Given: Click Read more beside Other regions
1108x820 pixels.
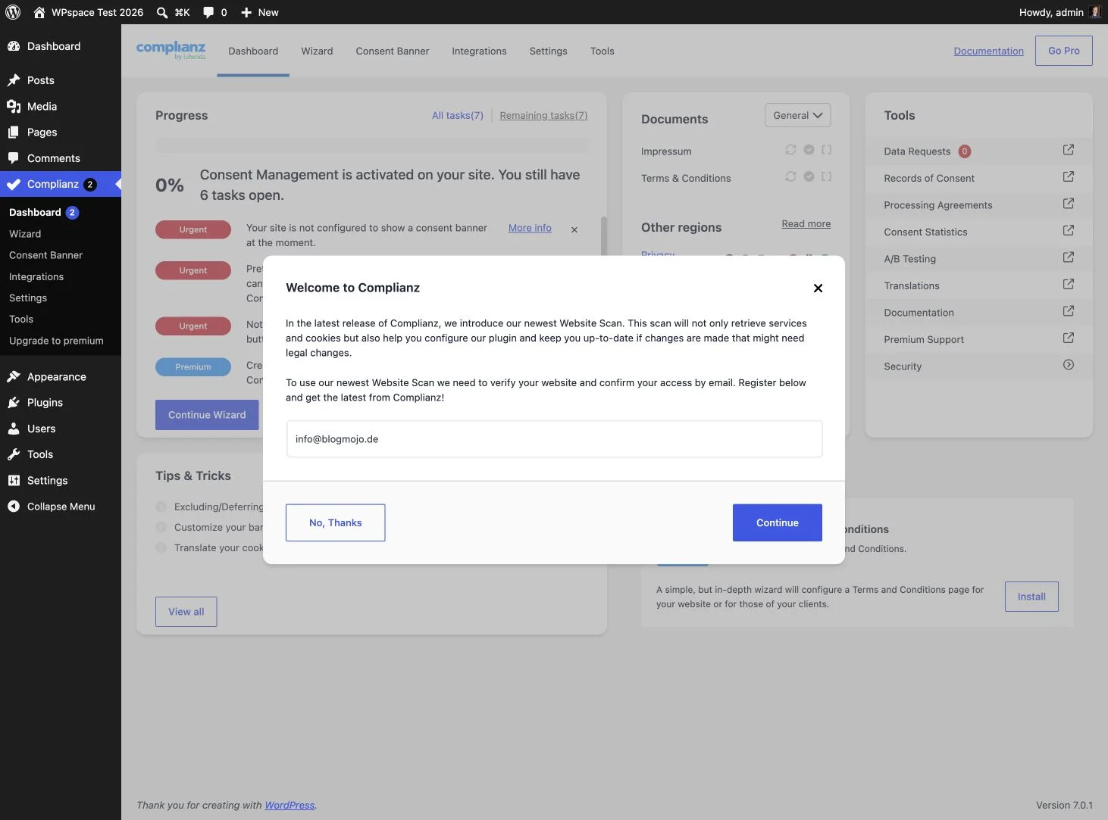Looking at the screenshot, I should tap(806, 224).
